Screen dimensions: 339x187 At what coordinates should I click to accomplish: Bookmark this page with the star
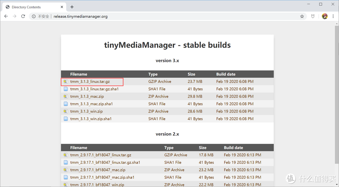tap(302, 16)
